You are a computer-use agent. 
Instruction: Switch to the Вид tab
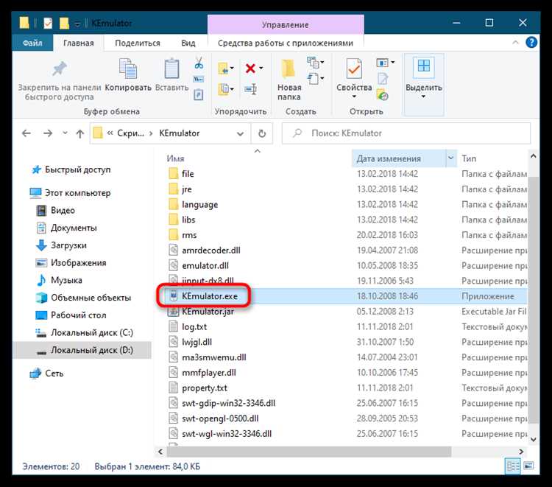(188, 43)
